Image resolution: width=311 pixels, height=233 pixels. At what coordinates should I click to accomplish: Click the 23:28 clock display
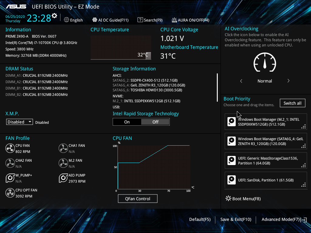click(39, 18)
